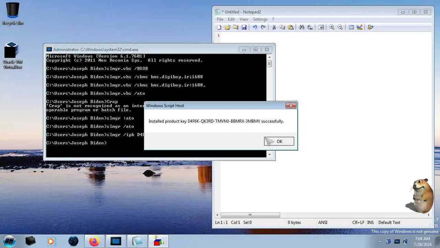Click the New document icon in Notepad2
The height and width of the screenshot is (248, 440).
[219, 27]
